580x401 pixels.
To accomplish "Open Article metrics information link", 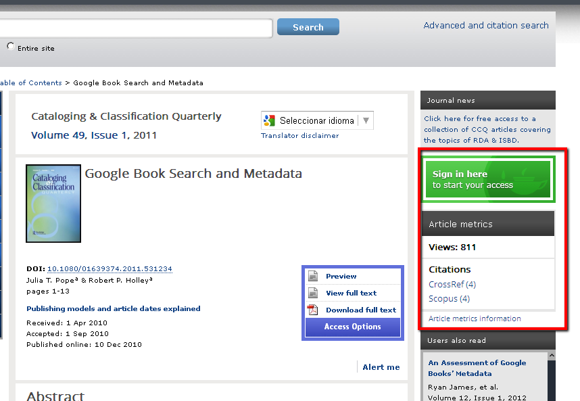I will point(475,319).
